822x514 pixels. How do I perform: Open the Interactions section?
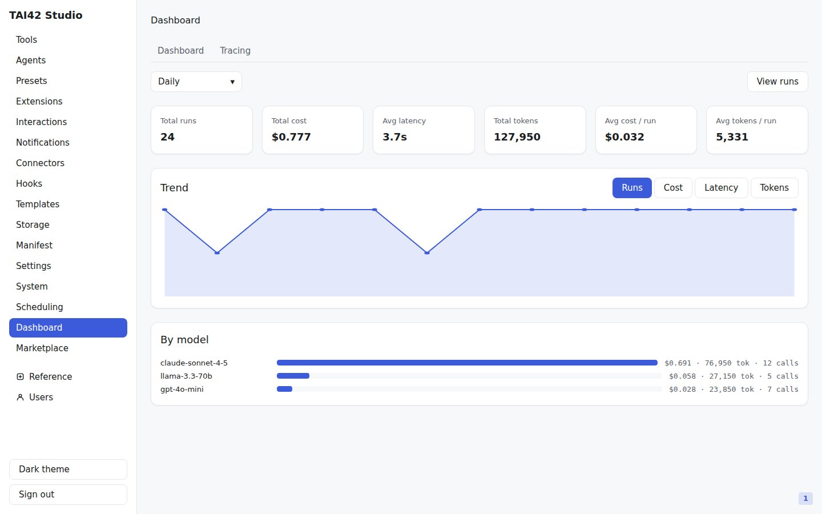tap(68, 122)
